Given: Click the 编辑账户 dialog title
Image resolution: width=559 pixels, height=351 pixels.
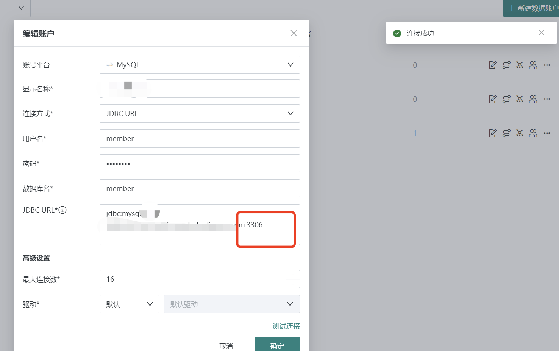Looking at the screenshot, I should (x=38, y=34).
